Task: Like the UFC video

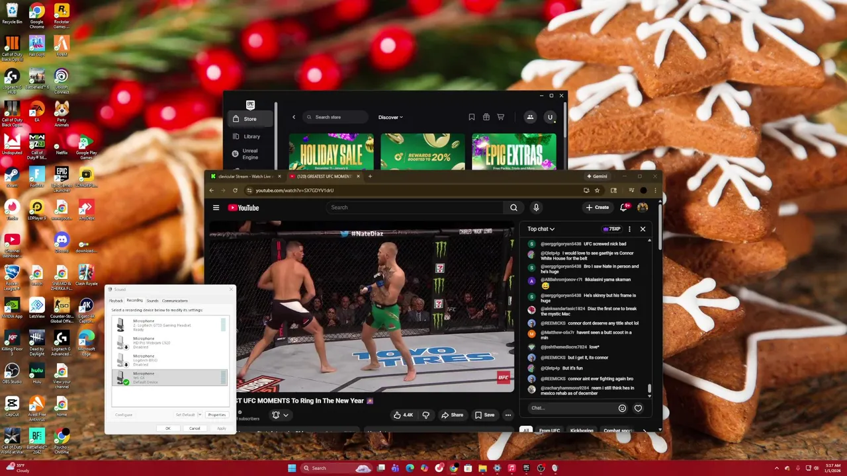Action: [x=403, y=415]
